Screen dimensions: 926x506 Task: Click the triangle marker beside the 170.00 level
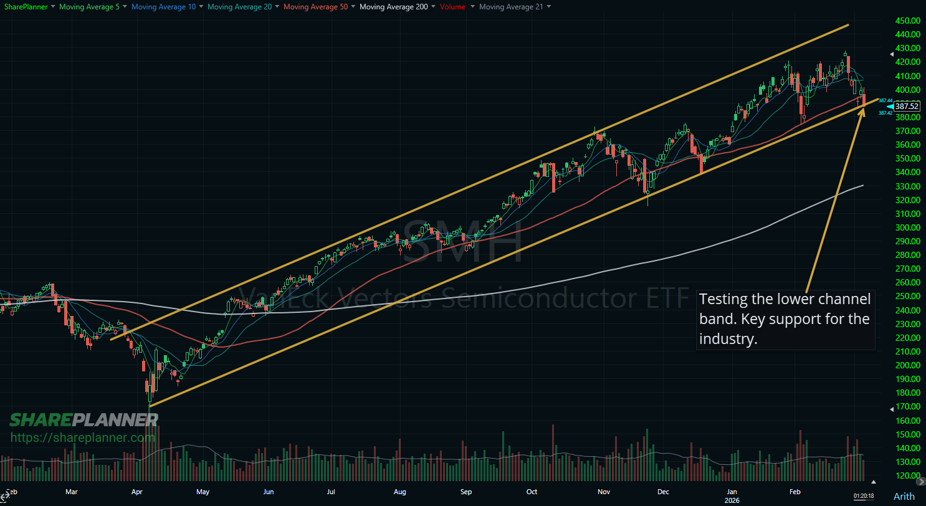point(891,408)
